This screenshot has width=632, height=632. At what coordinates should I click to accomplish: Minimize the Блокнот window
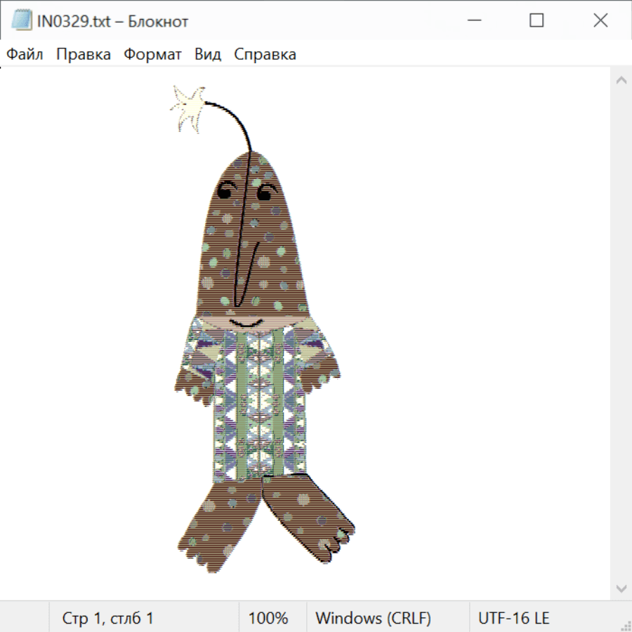(x=473, y=21)
